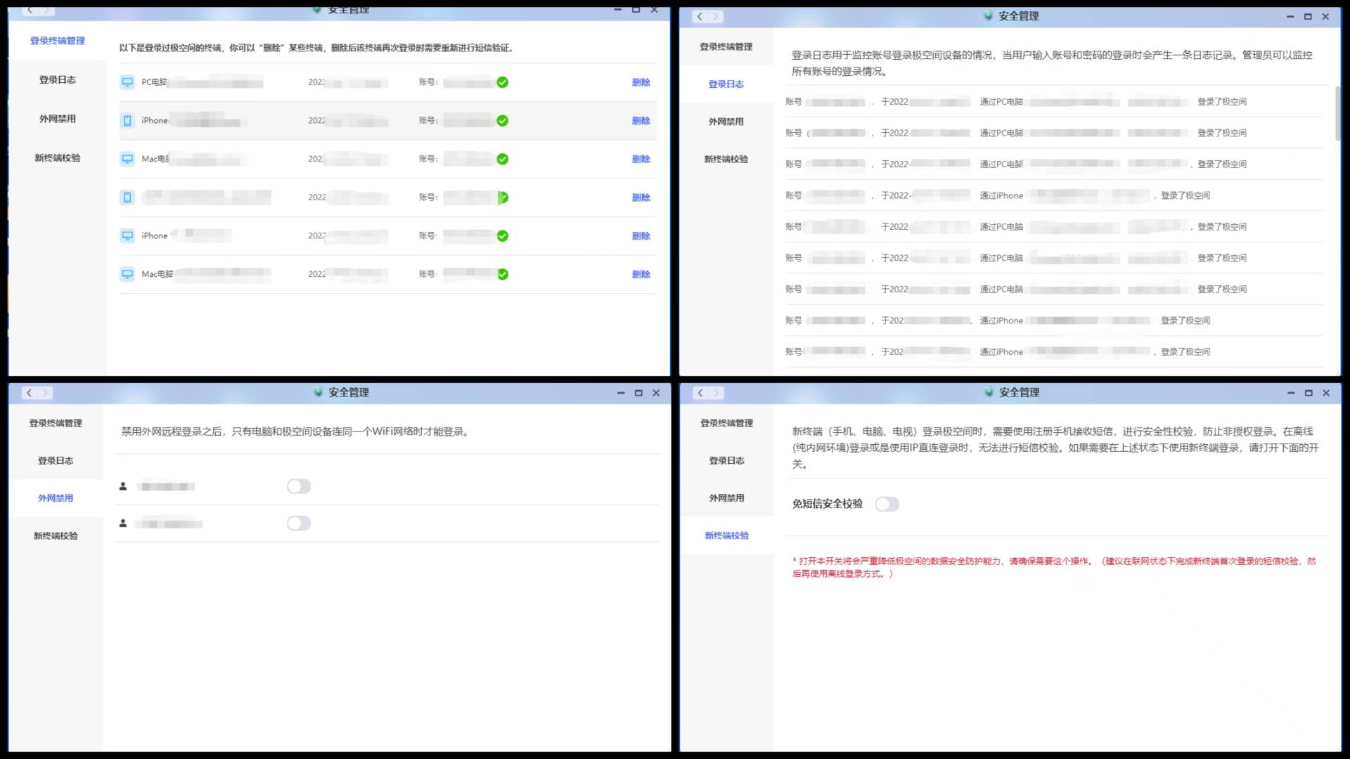Click the monitor icon beside PC电脑 terminal
Screen dimensions: 1350x759
pyautogui.click(x=127, y=82)
